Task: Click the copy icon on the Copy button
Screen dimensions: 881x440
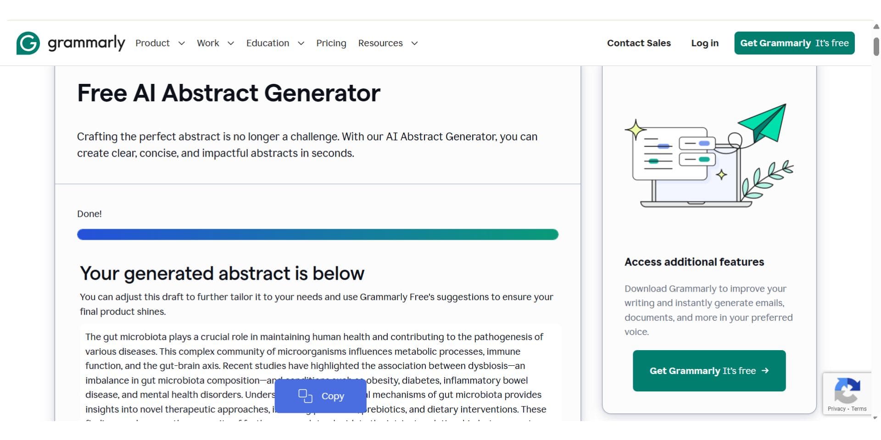Action: coord(305,396)
